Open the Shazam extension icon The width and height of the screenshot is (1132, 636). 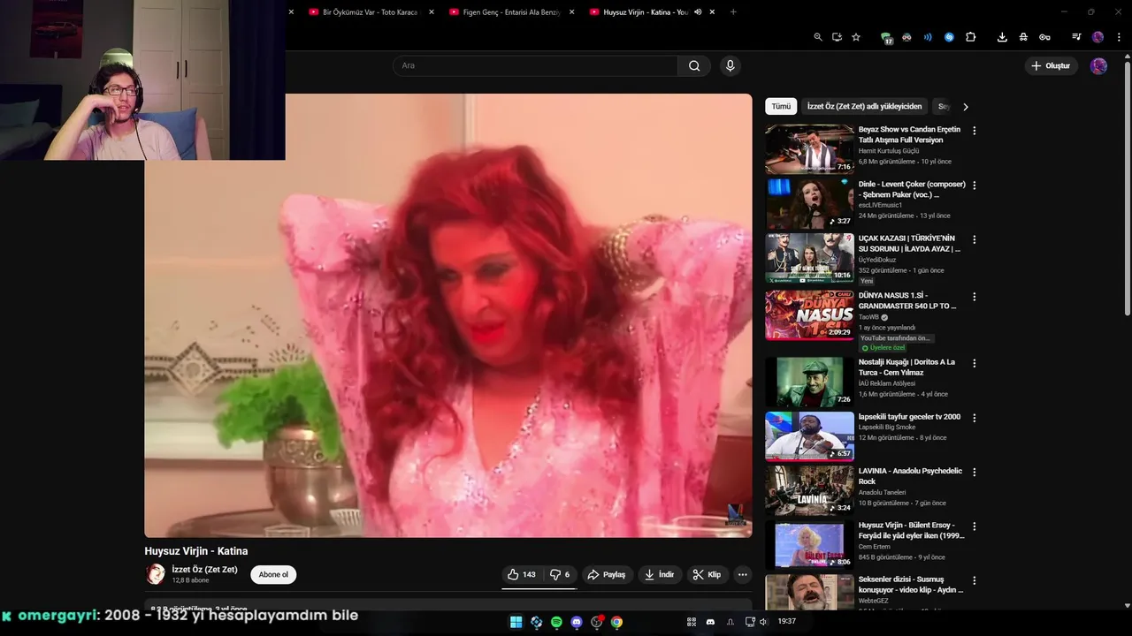click(x=949, y=37)
